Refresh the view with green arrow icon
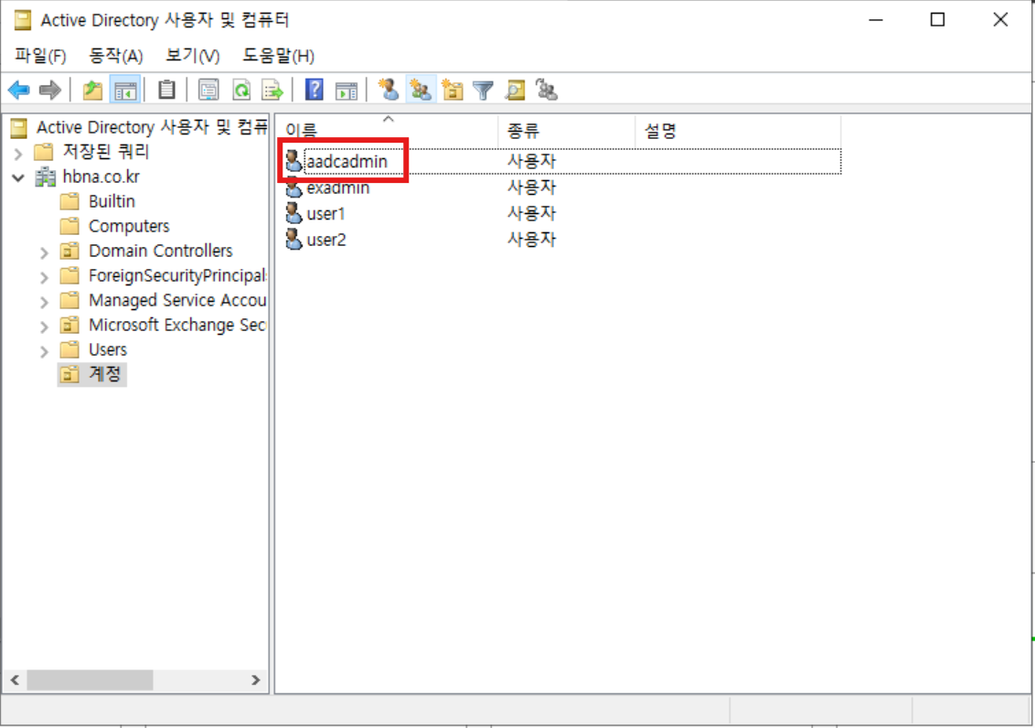The width and height of the screenshot is (1035, 728). (241, 90)
